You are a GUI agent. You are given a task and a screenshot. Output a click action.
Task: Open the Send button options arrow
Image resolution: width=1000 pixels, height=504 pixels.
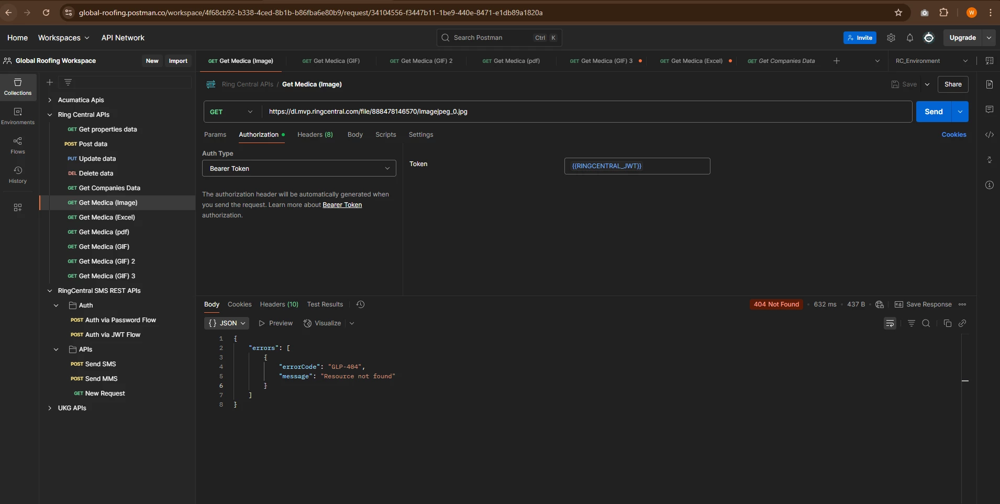coord(960,112)
